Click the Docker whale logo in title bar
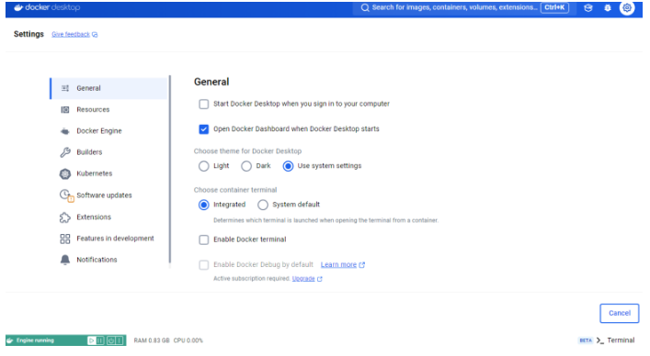Image resolution: width=650 pixels, height=356 pixels. pos(18,7)
